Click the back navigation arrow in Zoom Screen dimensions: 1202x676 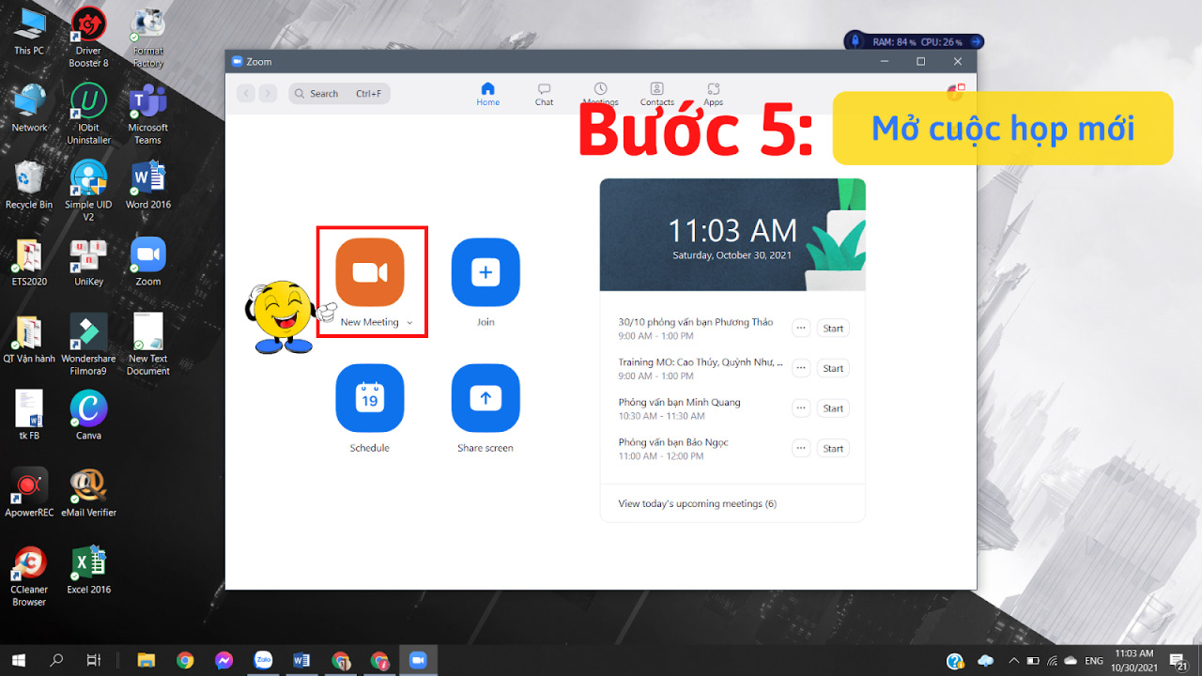tap(246, 94)
